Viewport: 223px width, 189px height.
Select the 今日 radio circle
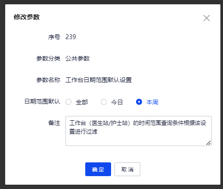pos(104,102)
